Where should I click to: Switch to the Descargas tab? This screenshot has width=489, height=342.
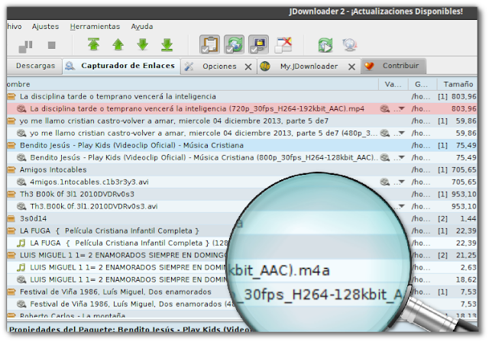(x=35, y=66)
